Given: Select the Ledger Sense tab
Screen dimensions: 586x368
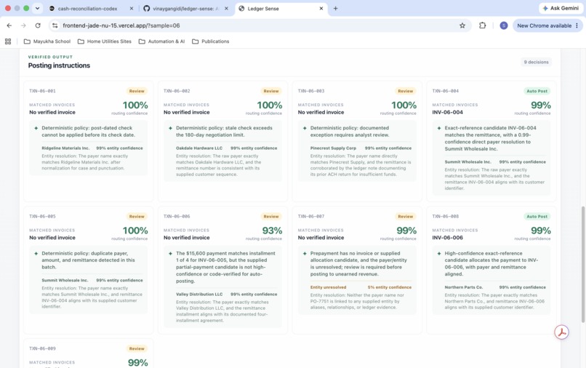Looking at the screenshot, I should [281, 8].
